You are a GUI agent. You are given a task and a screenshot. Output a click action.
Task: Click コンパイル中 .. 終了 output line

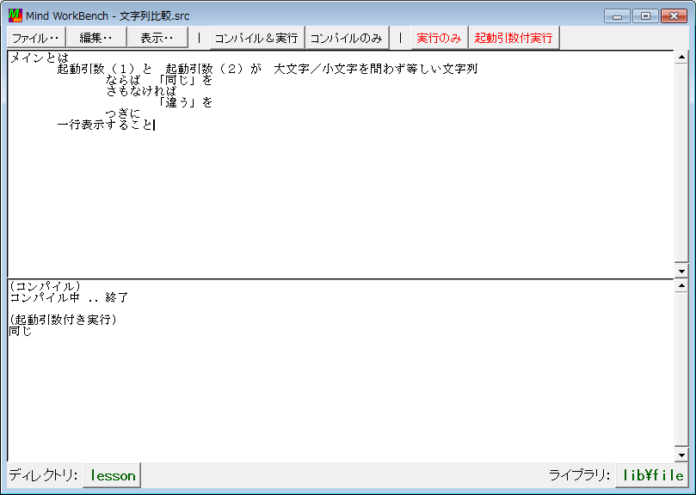[69, 297]
